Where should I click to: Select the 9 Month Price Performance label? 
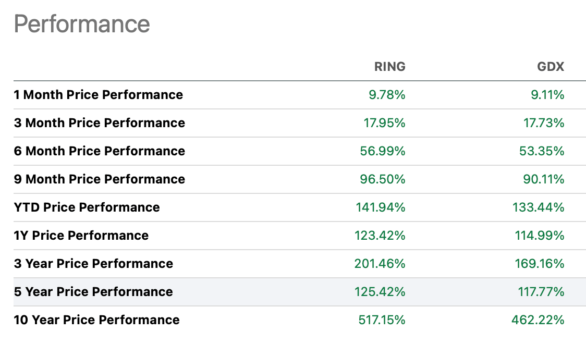100,179
